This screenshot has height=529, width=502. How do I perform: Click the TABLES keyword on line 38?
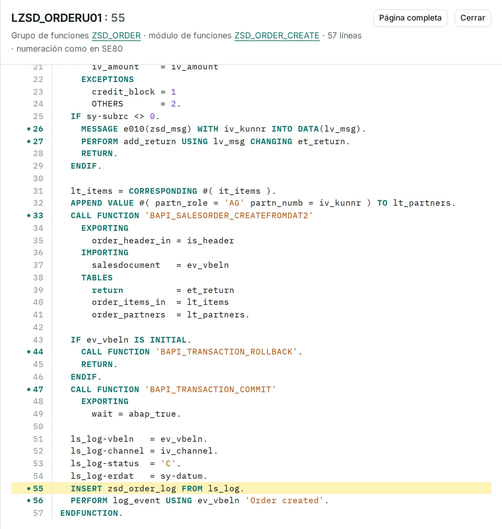(x=97, y=278)
